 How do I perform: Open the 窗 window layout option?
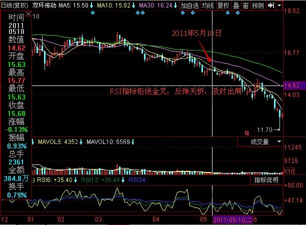coord(245,5)
